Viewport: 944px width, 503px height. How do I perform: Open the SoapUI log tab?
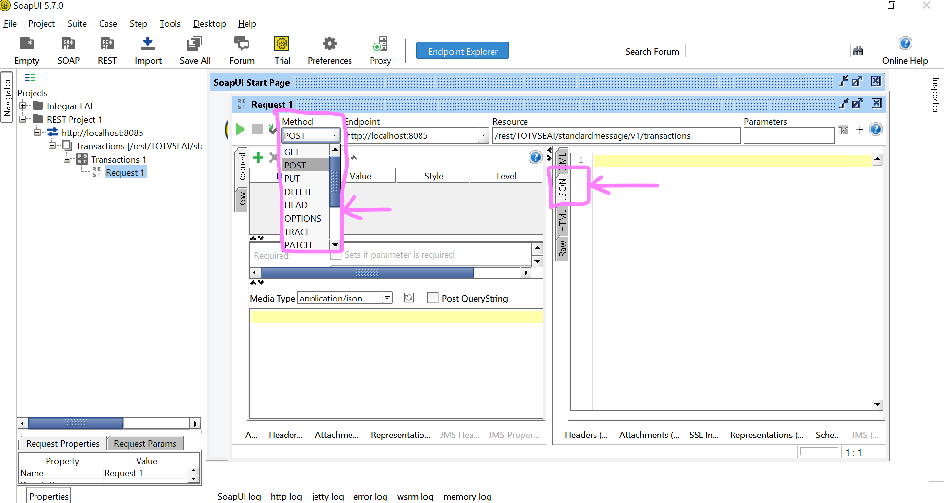(239, 496)
